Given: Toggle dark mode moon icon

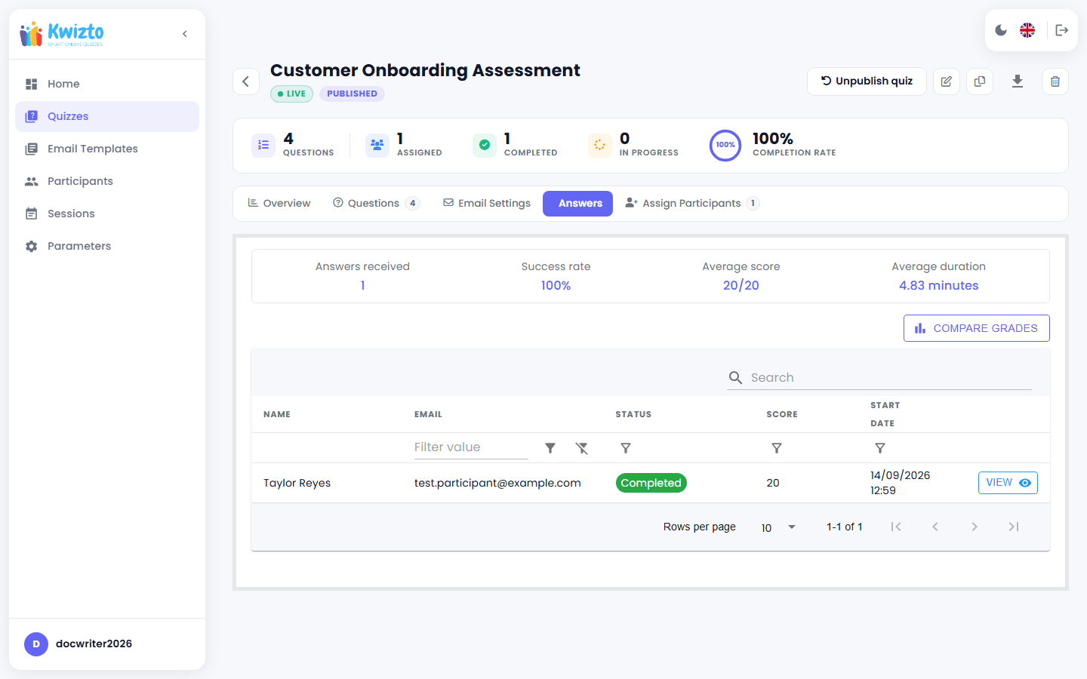Looking at the screenshot, I should 1001,30.
